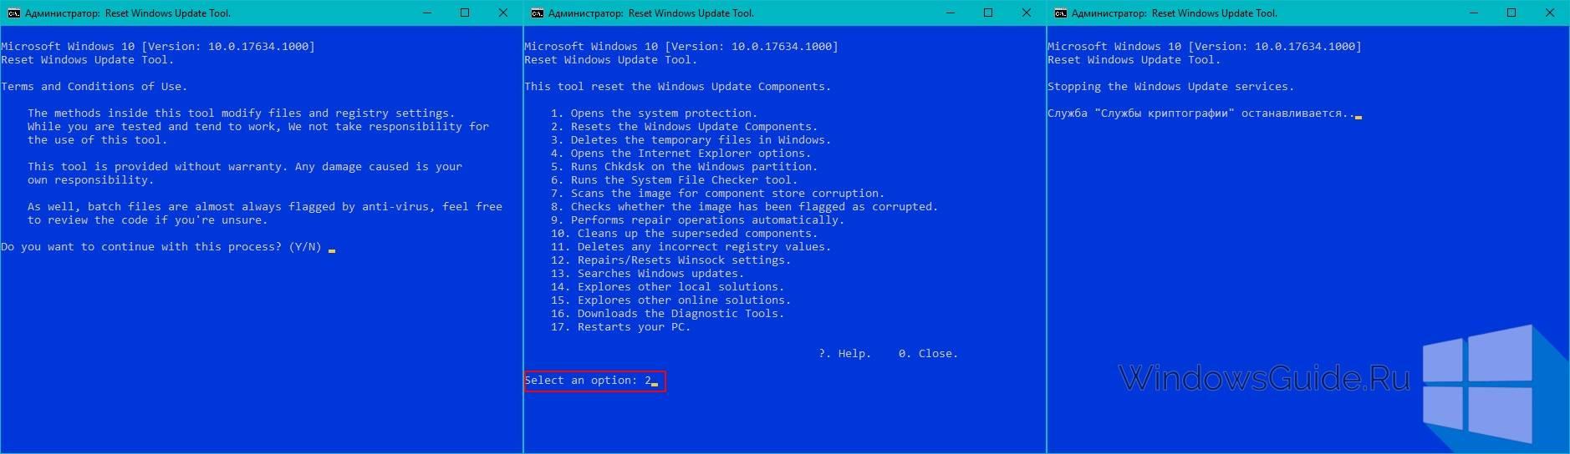The width and height of the screenshot is (1570, 454).
Task: Click 'The methods inside this tool modify files' line
Action: click(242, 113)
